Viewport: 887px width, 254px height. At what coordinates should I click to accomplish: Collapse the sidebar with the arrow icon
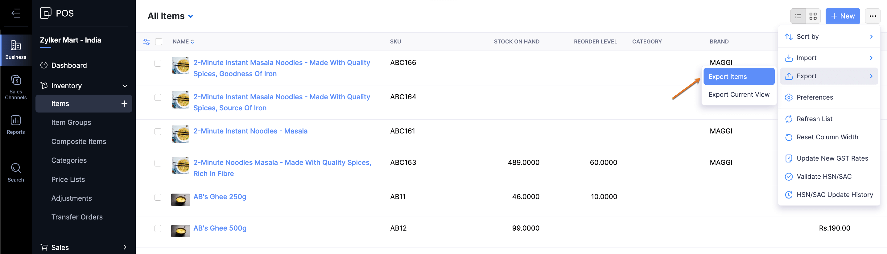pos(16,13)
